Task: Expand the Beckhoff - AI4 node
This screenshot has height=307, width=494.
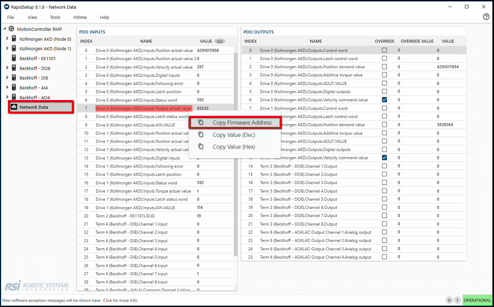Action: click(7, 87)
